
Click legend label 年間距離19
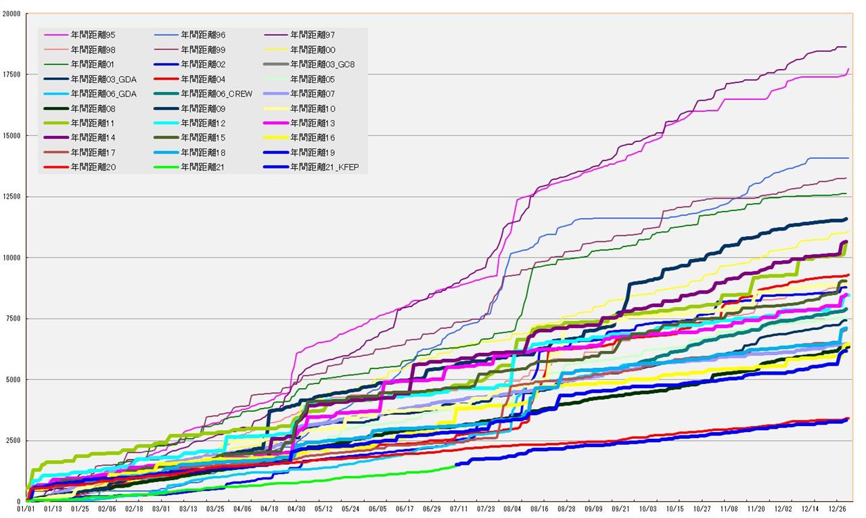(313, 152)
